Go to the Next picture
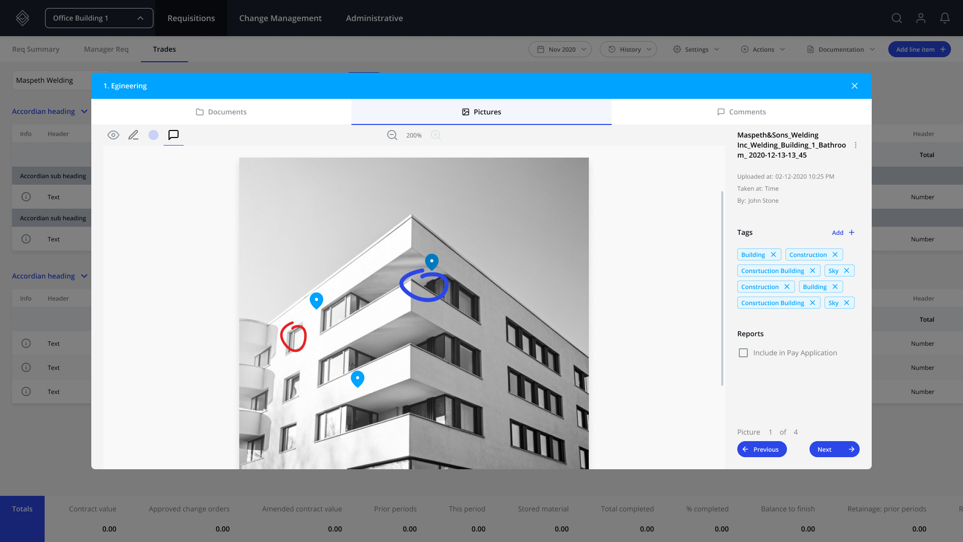963x542 pixels. (834, 449)
